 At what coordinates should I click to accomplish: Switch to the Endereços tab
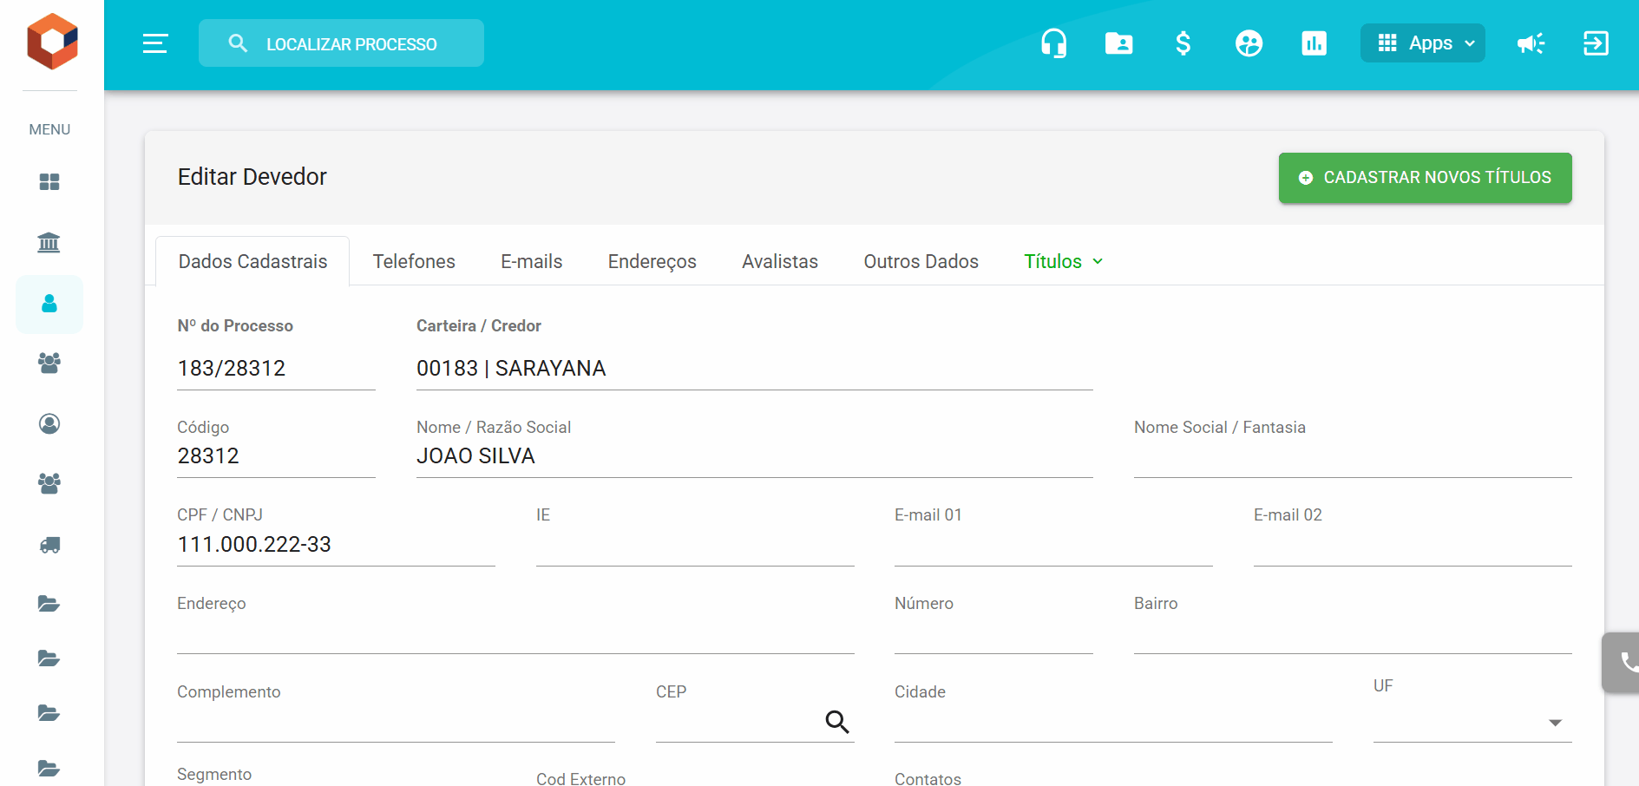652,261
